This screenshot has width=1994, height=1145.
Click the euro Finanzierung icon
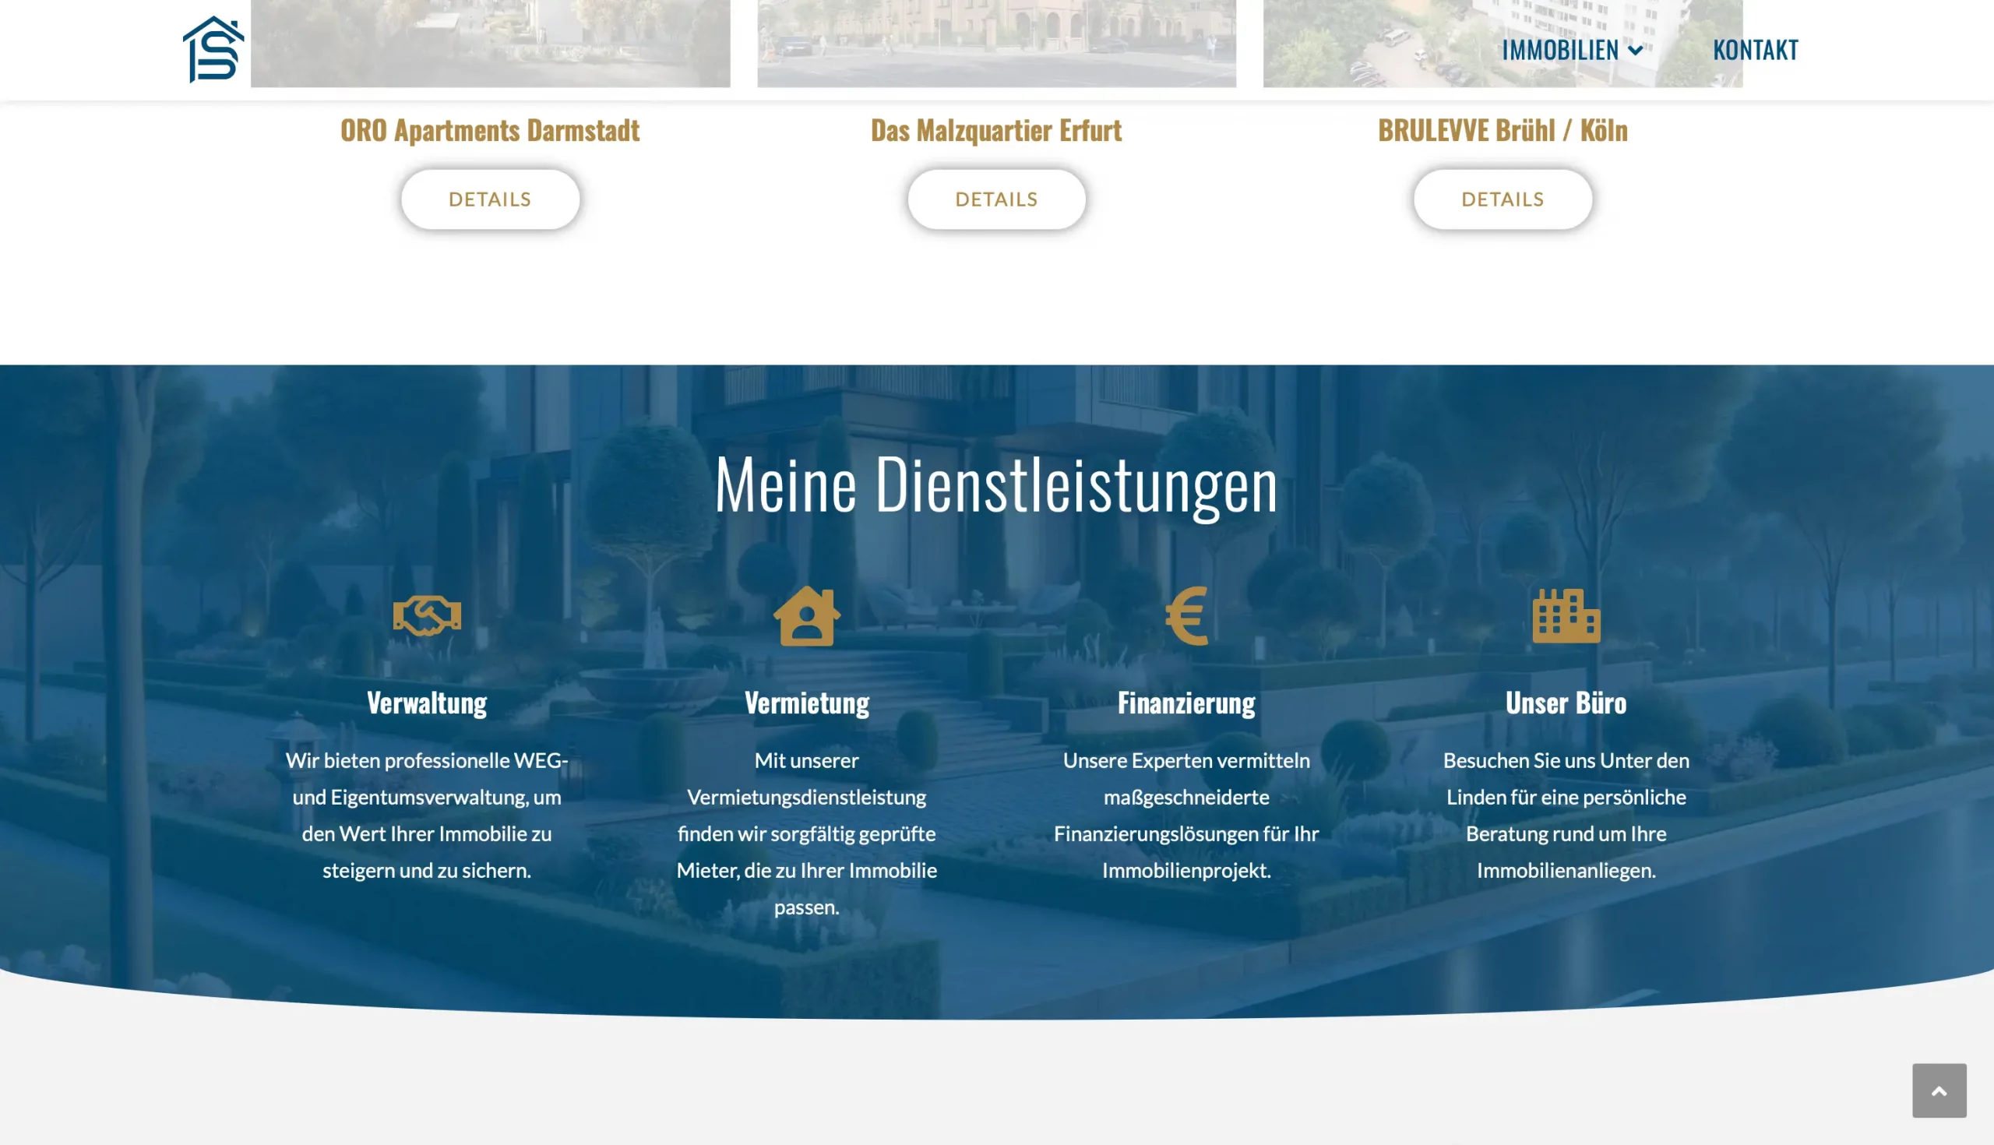(x=1185, y=616)
